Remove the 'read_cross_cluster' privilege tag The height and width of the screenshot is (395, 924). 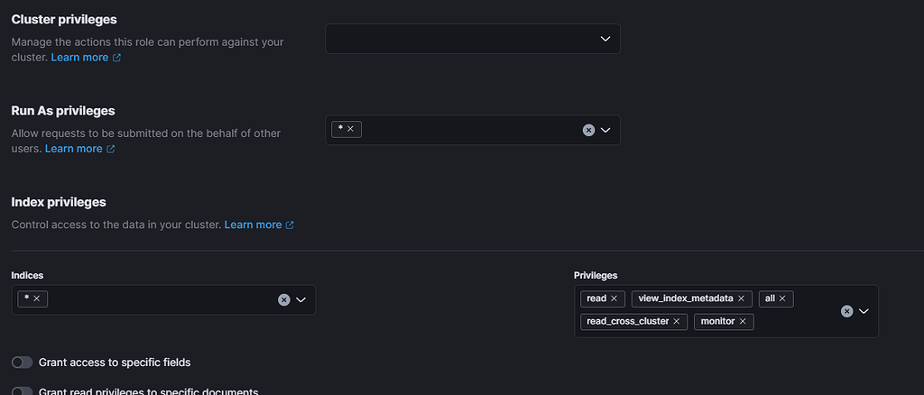click(x=677, y=321)
